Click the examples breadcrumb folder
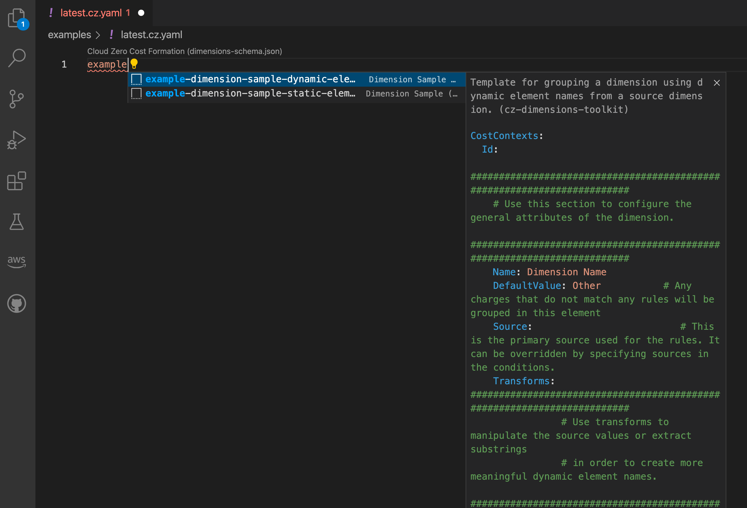Screen dimensions: 747x508 click(70, 35)
